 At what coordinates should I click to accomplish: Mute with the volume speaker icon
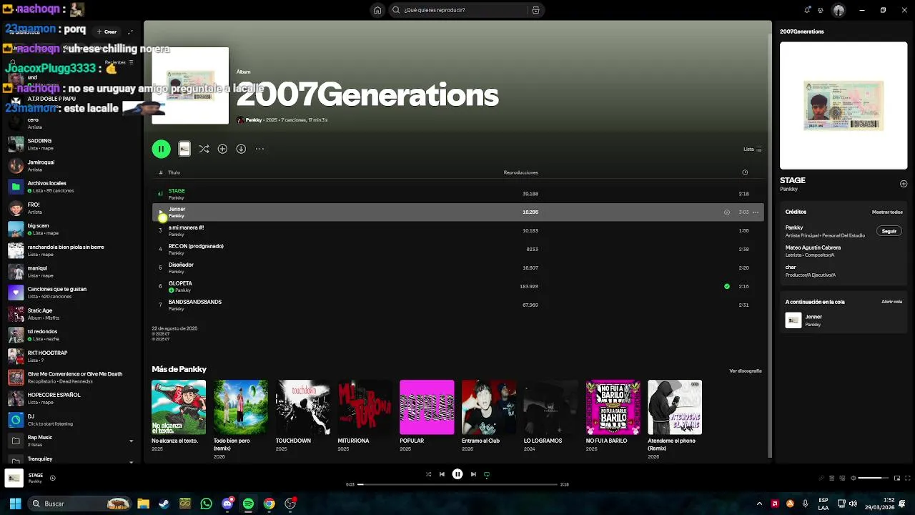854,478
